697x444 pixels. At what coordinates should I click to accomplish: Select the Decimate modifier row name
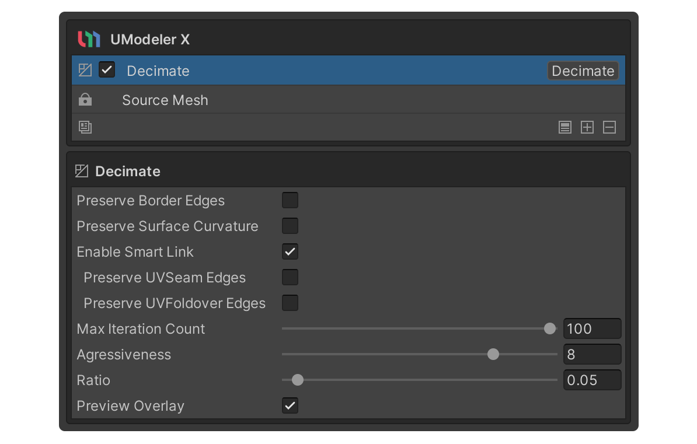tap(158, 71)
